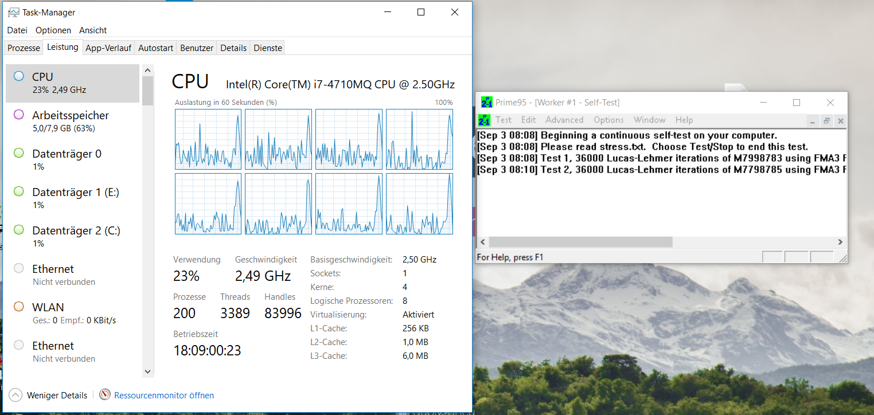Open the Help menu in Prime95
The image size is (874, 415).
684,120
